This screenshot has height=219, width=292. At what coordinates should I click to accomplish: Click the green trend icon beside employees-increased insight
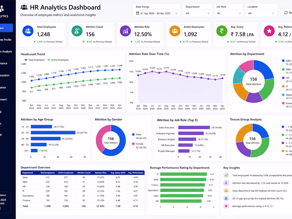click(226, 175)
